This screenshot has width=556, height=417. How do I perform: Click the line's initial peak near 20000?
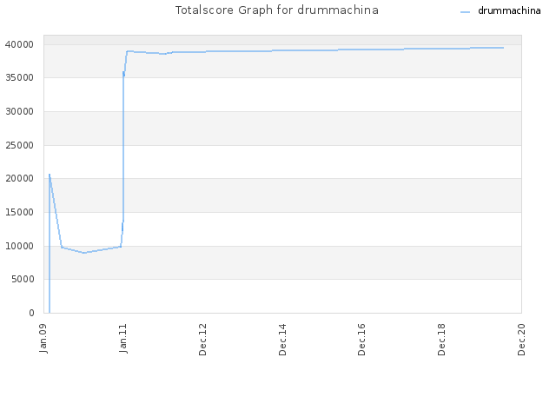50,175
